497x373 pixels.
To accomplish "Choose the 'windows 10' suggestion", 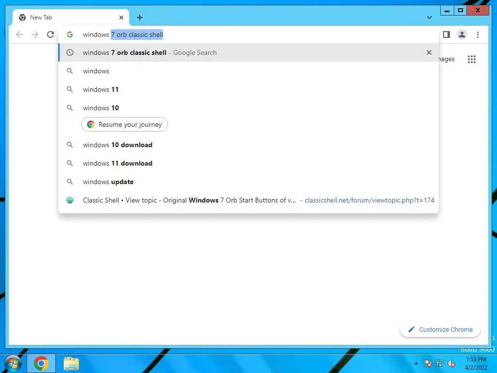I will pyautogui.click(x=248, y=108).
